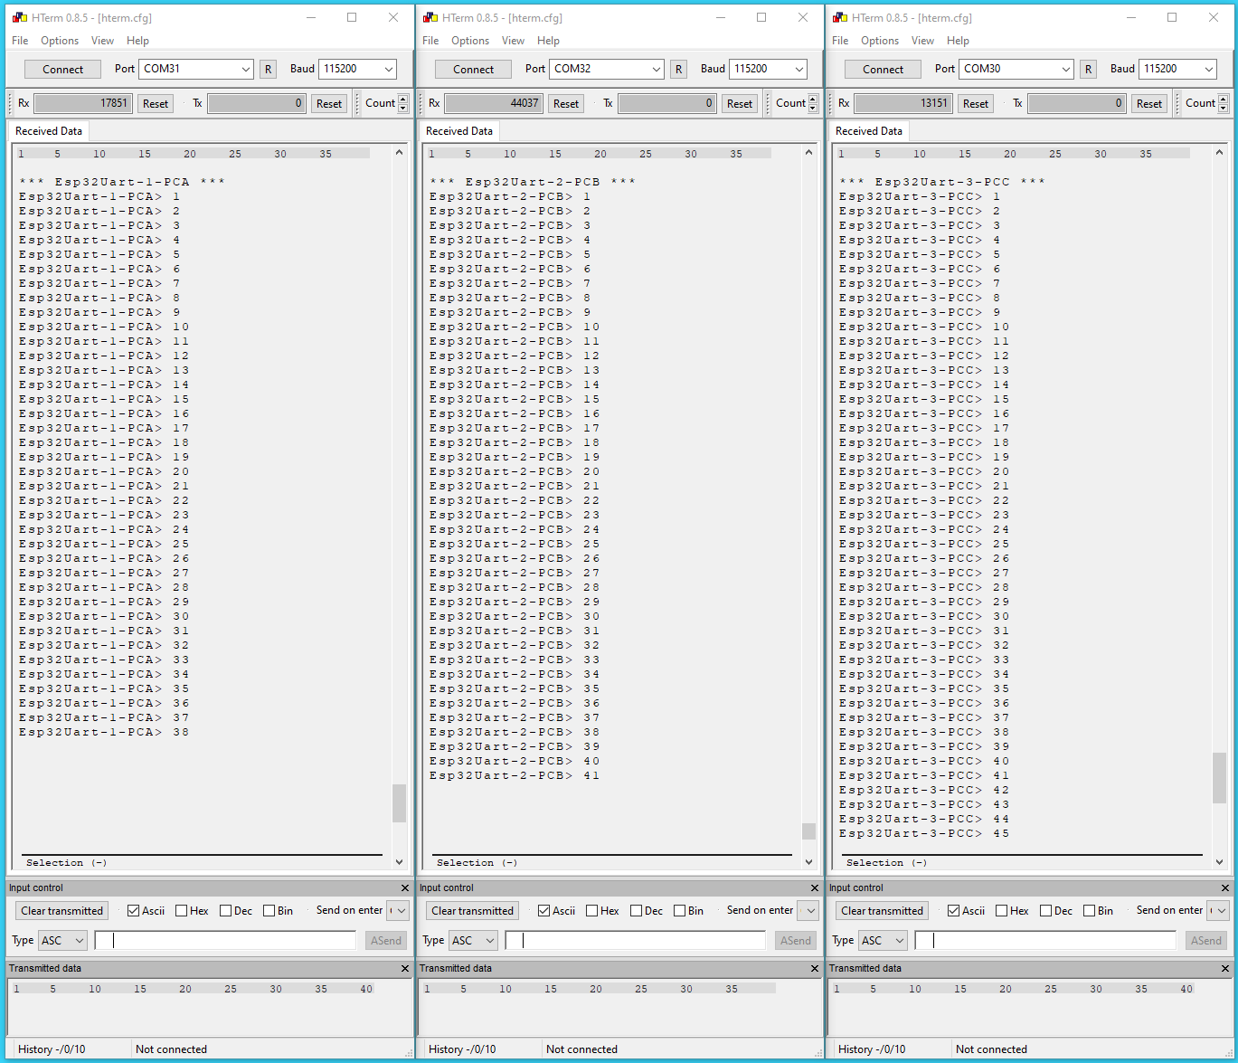Open View menu in COM30 window

pyautogui.click(x=922, y=41)
